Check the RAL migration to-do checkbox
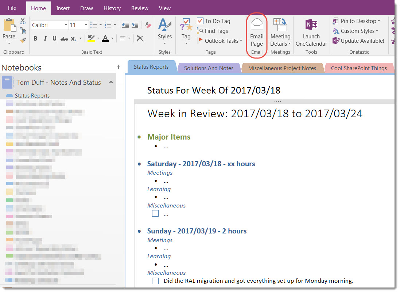 coord(156,281)
